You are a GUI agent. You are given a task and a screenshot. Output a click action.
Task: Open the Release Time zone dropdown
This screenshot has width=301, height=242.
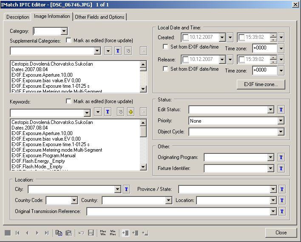click(281, 70)
